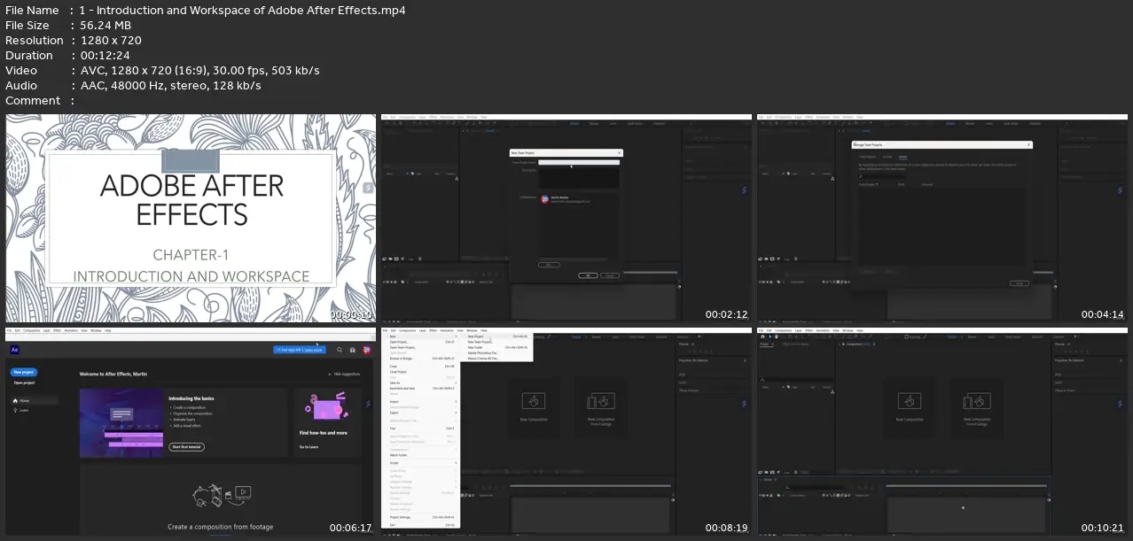Collapse Hide suggestions in 00:06:17 frame
1133x541 pixels.
coord(344,375)
